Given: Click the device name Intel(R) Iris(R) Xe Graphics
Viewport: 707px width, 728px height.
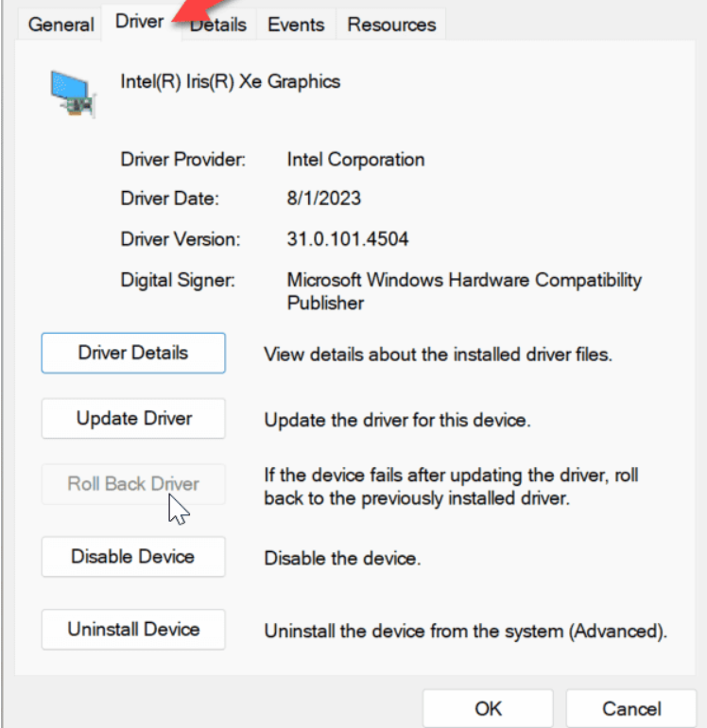Looking at the screenshot, I should 231,81.
